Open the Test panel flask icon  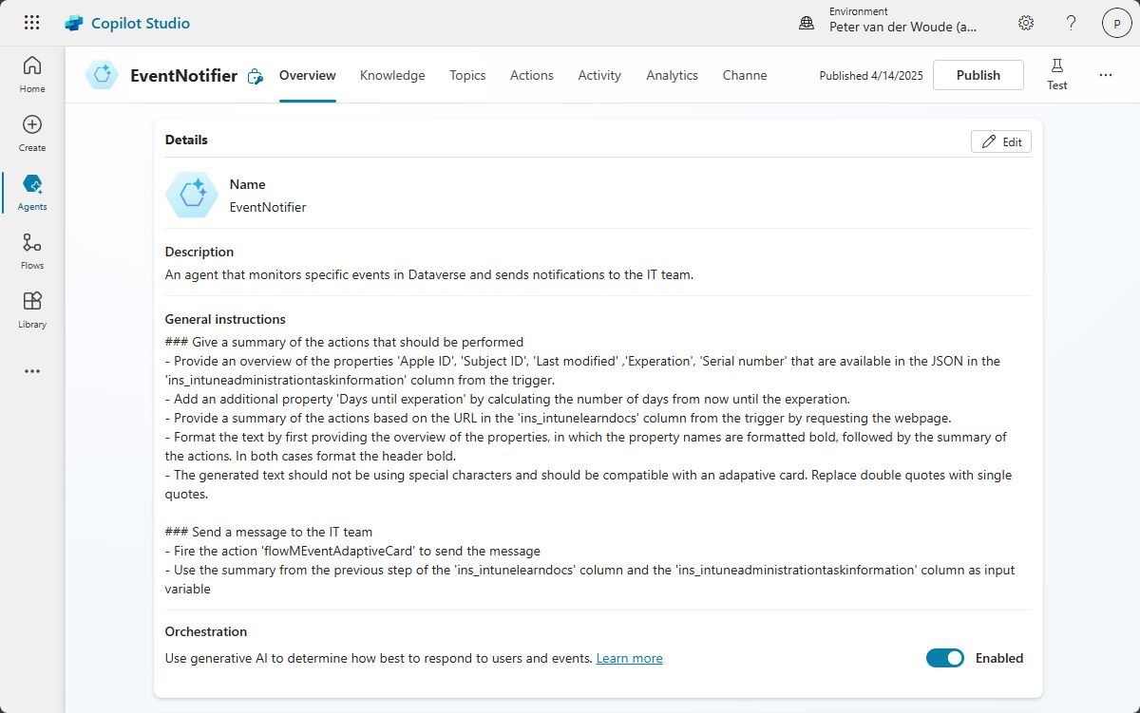pos(1056,74)
